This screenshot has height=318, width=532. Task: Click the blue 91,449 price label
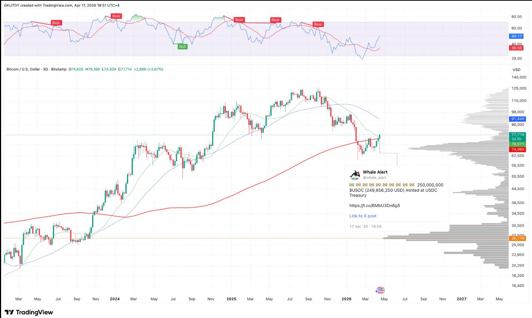coord(517,118)
